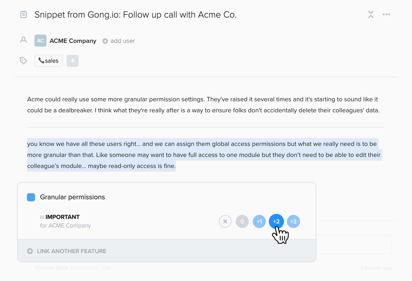Open the three-dot more options menu

tap(386, 14)
